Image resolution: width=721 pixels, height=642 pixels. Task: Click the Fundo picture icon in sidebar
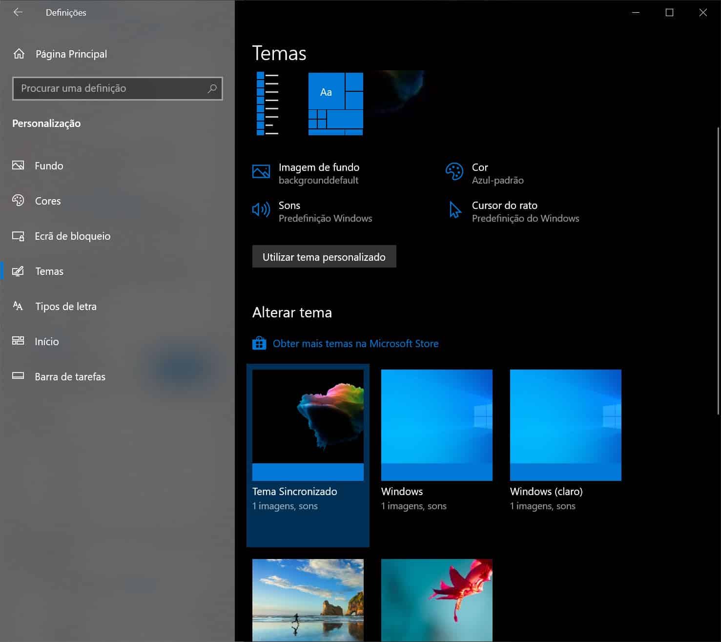coord(18,166)
